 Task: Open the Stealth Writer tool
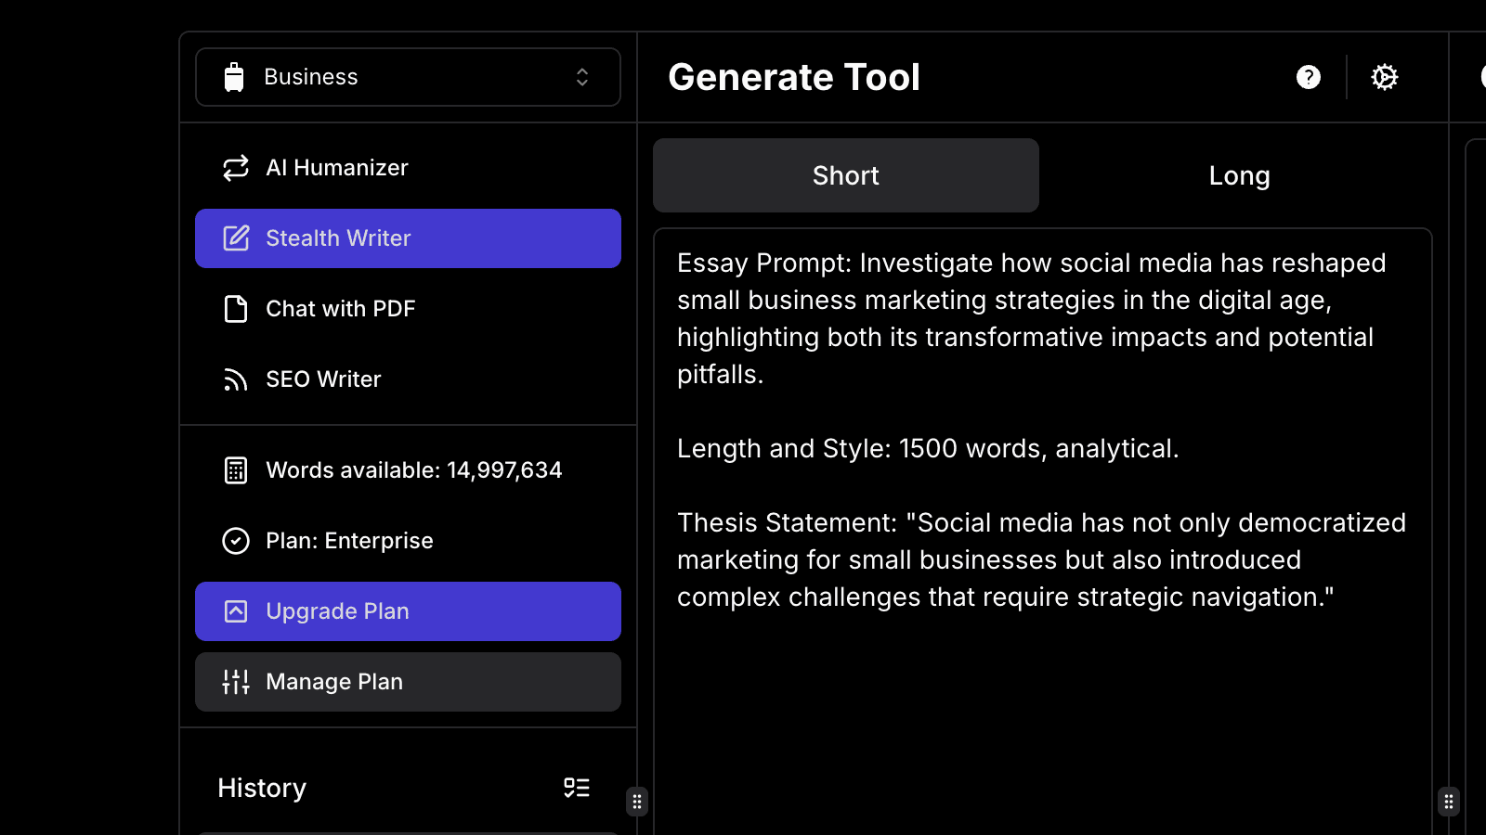[338, 238]
